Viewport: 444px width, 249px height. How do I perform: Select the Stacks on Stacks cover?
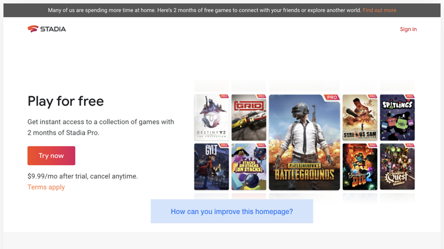[249, 167]
